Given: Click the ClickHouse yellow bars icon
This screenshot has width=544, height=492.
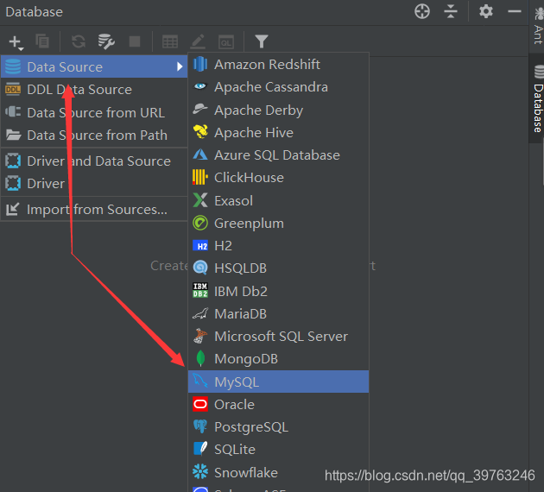Looking at the screenshot, I should pyautogui.click(x=200, y=177).
